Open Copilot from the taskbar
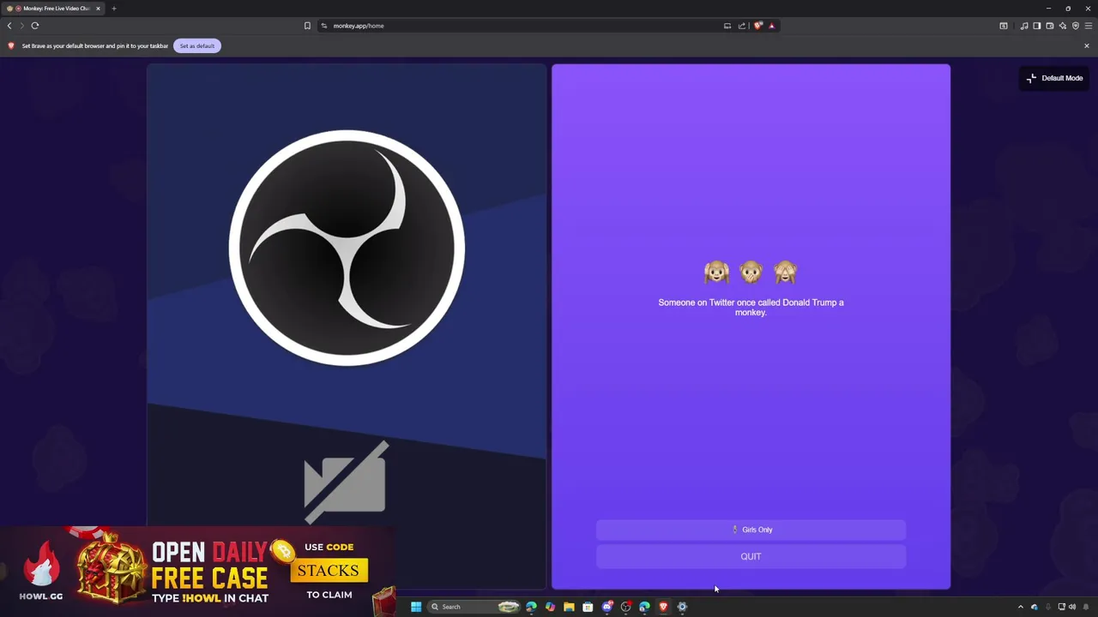Screen dimensions: 1098x617 550,607
